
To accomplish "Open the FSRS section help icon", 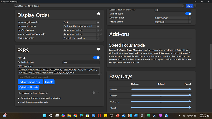I will click(x=99, y=49).
